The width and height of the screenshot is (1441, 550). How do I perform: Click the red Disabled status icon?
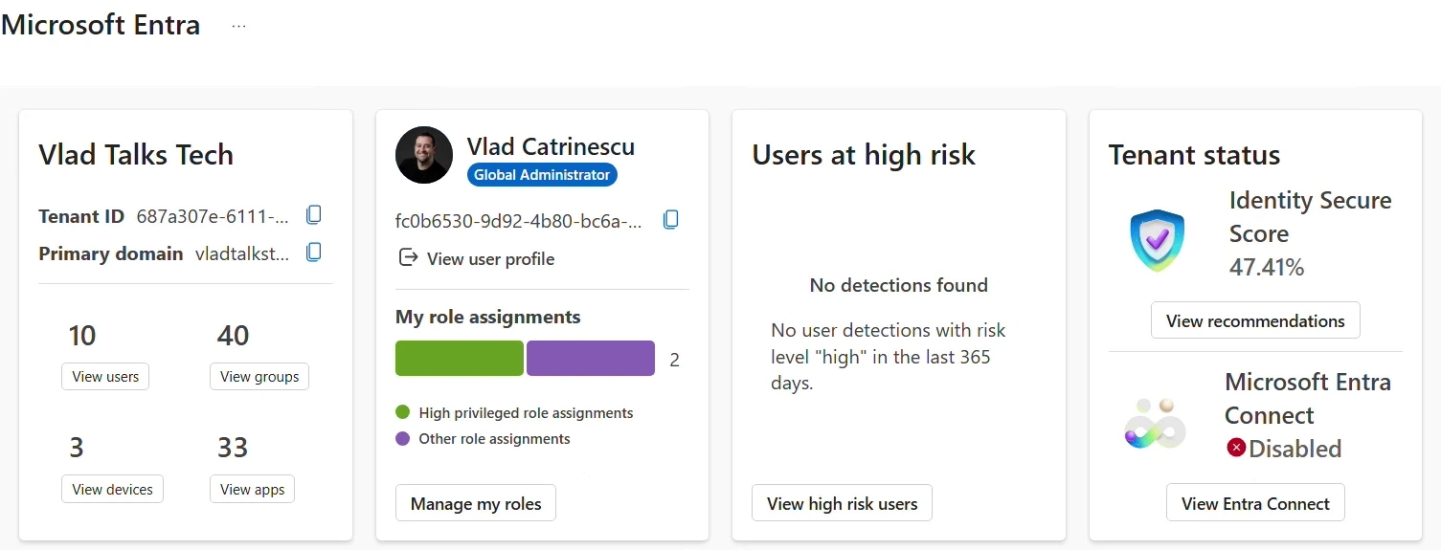click(x=1236, y=447)
